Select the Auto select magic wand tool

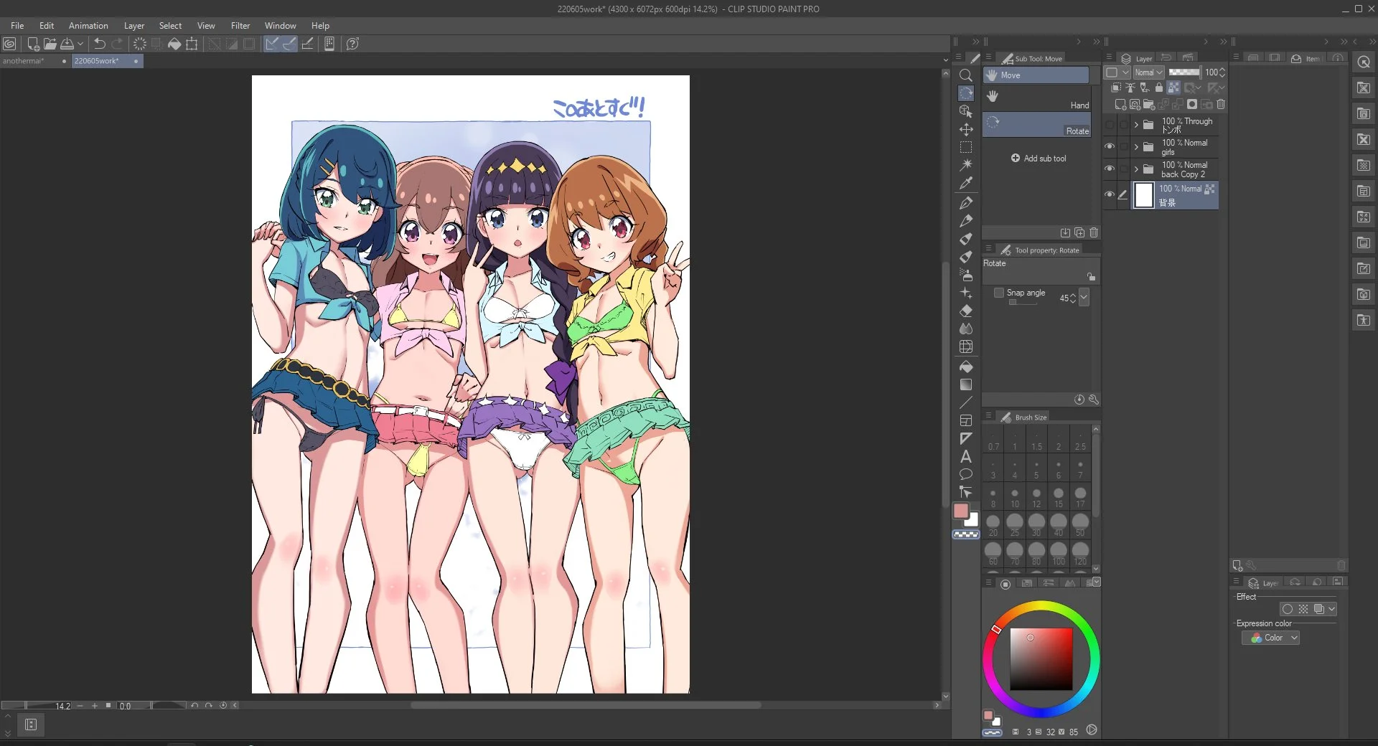pos(966,165)
